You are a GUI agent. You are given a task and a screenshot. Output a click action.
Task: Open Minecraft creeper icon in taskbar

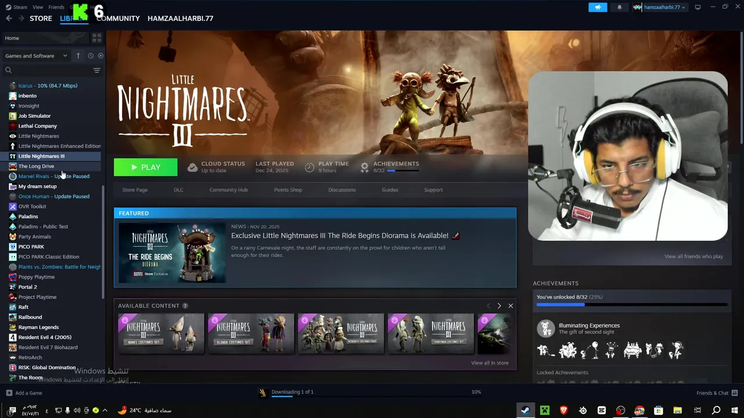pyautogui.click(x=545, y=410)
